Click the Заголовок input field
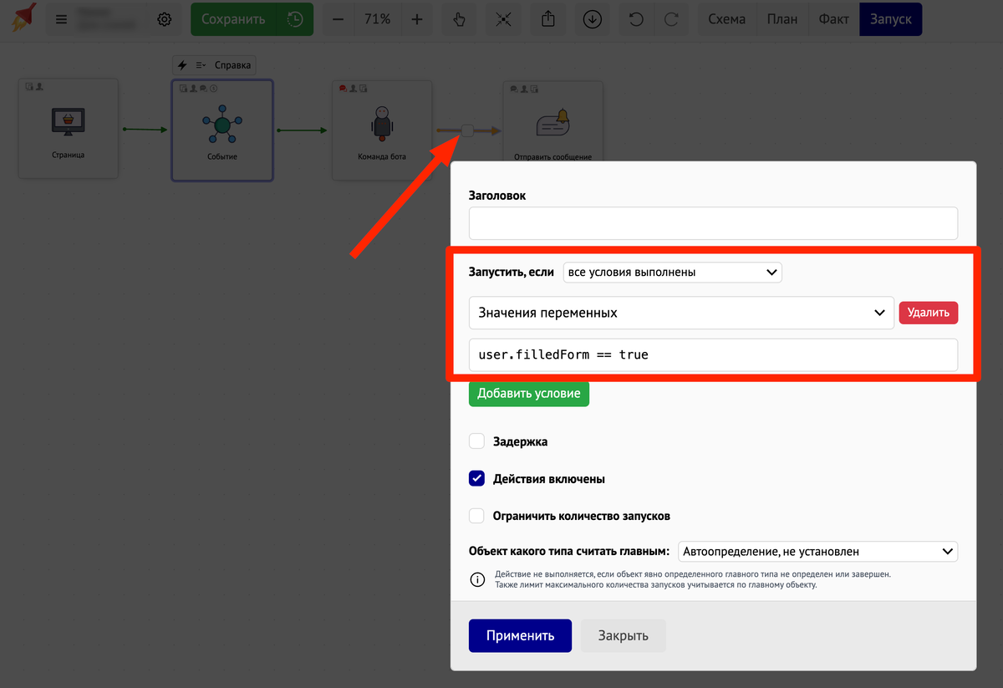Viewport: 1003px width, 688px height. pyautogui.click(x=713, y=224)
